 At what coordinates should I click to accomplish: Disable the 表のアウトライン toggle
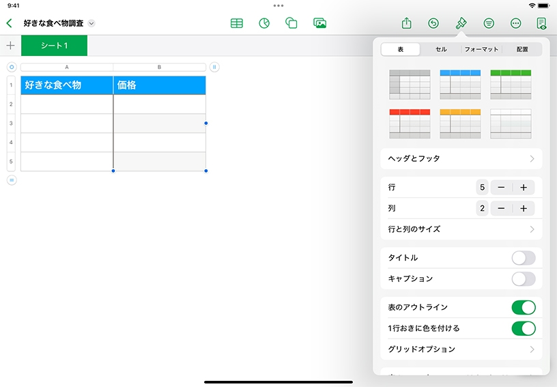click(x=523, y=307)
